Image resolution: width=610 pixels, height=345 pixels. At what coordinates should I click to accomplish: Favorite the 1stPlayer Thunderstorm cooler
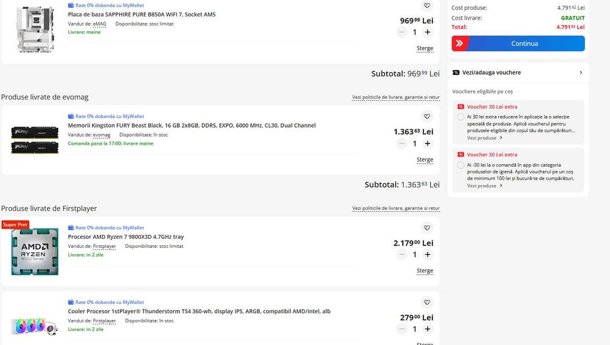click(426, 302)
